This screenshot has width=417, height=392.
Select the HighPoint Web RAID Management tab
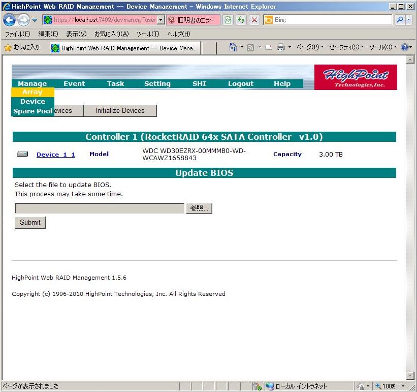click(125, 48)
